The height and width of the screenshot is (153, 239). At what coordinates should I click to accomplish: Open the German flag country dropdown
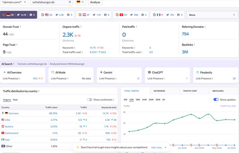coord(80,2)
